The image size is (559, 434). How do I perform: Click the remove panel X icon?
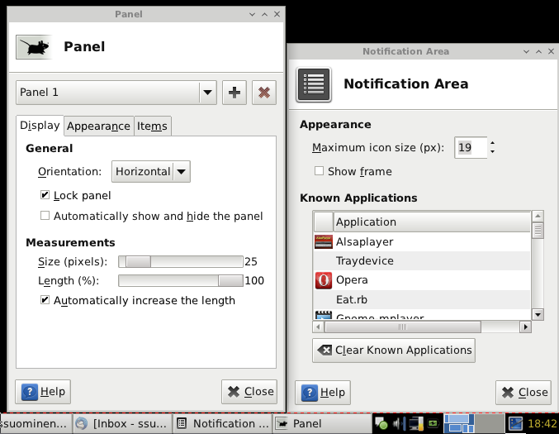pyautogui.click(x=263, y=93)
